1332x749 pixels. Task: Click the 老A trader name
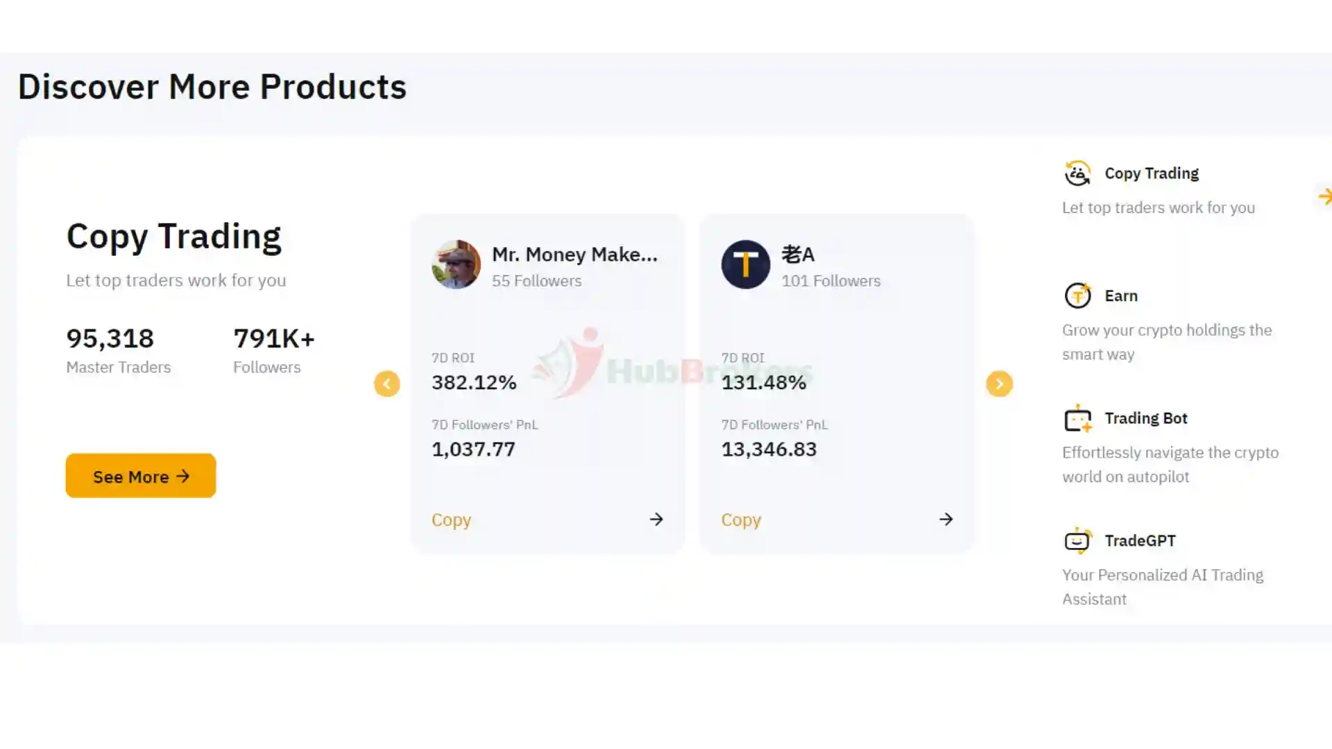coord(798,255)
